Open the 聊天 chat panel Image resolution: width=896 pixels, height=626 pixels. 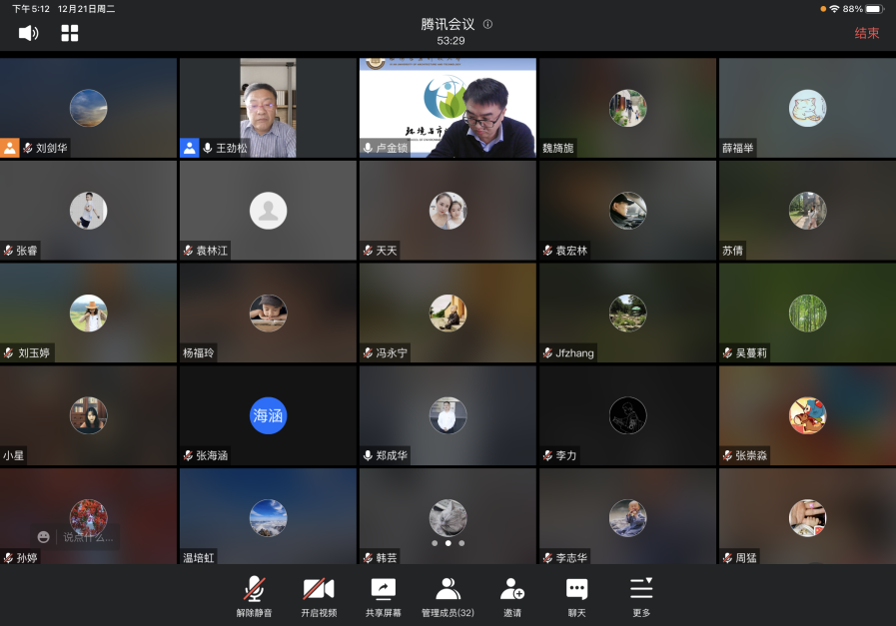(577, 596)
